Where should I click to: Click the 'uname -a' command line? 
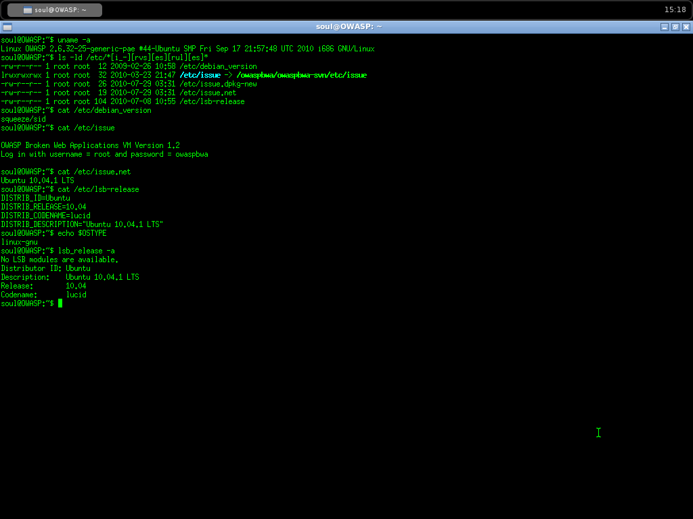(x=45, y=40)
